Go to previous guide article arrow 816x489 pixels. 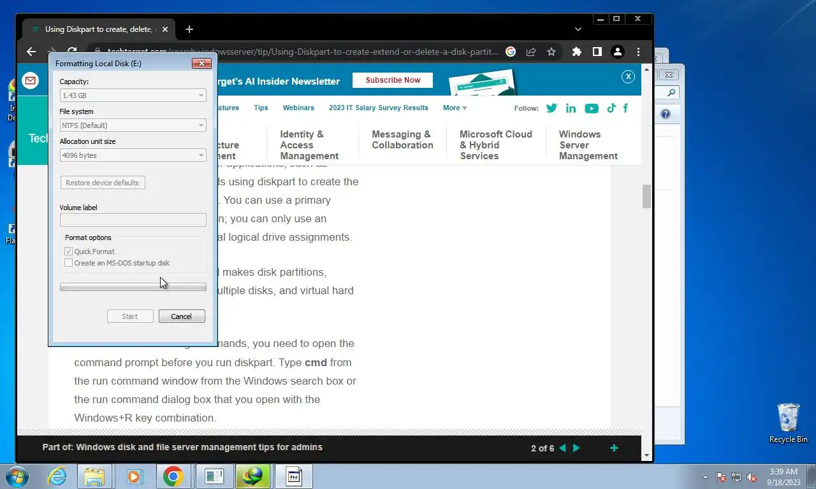[x=562, y=448]
